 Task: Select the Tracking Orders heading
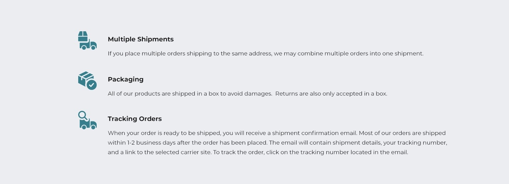tap(135, 119)
